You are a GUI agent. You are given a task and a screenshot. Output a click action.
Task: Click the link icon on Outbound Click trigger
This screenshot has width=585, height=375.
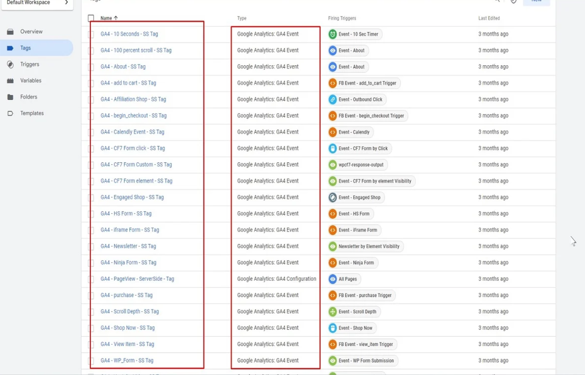pos(333,100)
